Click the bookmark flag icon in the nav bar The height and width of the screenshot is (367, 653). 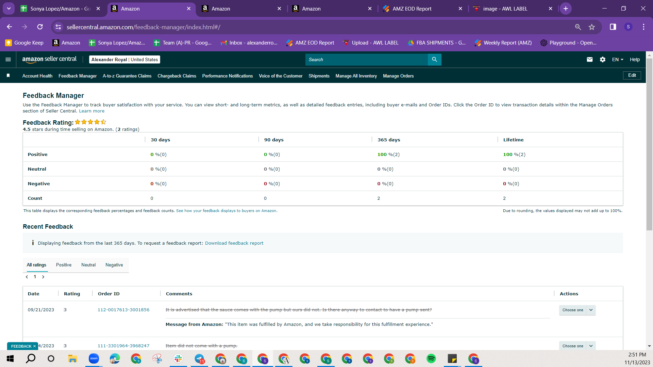[8, 75]
